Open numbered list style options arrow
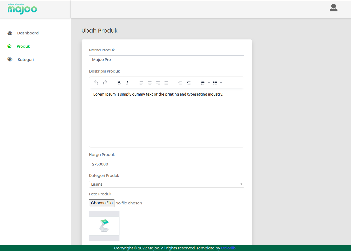The image size is (351, 251). click(209, 83)
